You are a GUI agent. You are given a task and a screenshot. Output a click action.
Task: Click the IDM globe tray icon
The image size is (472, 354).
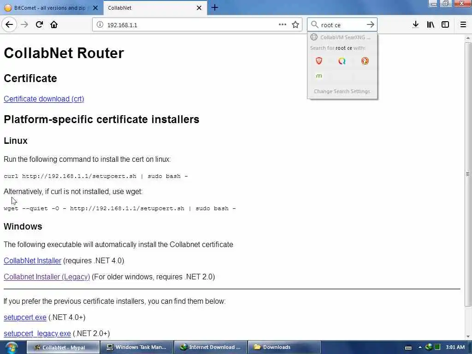tap(429, 348)
